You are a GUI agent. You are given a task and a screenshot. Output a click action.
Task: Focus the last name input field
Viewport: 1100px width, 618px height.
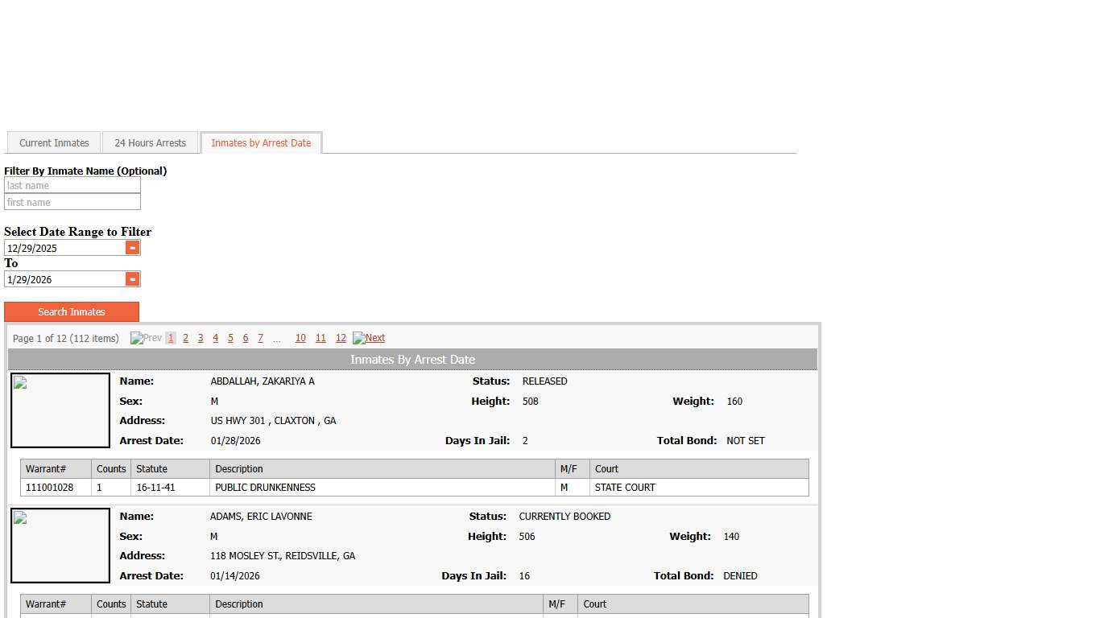click(x=72, y=186)
